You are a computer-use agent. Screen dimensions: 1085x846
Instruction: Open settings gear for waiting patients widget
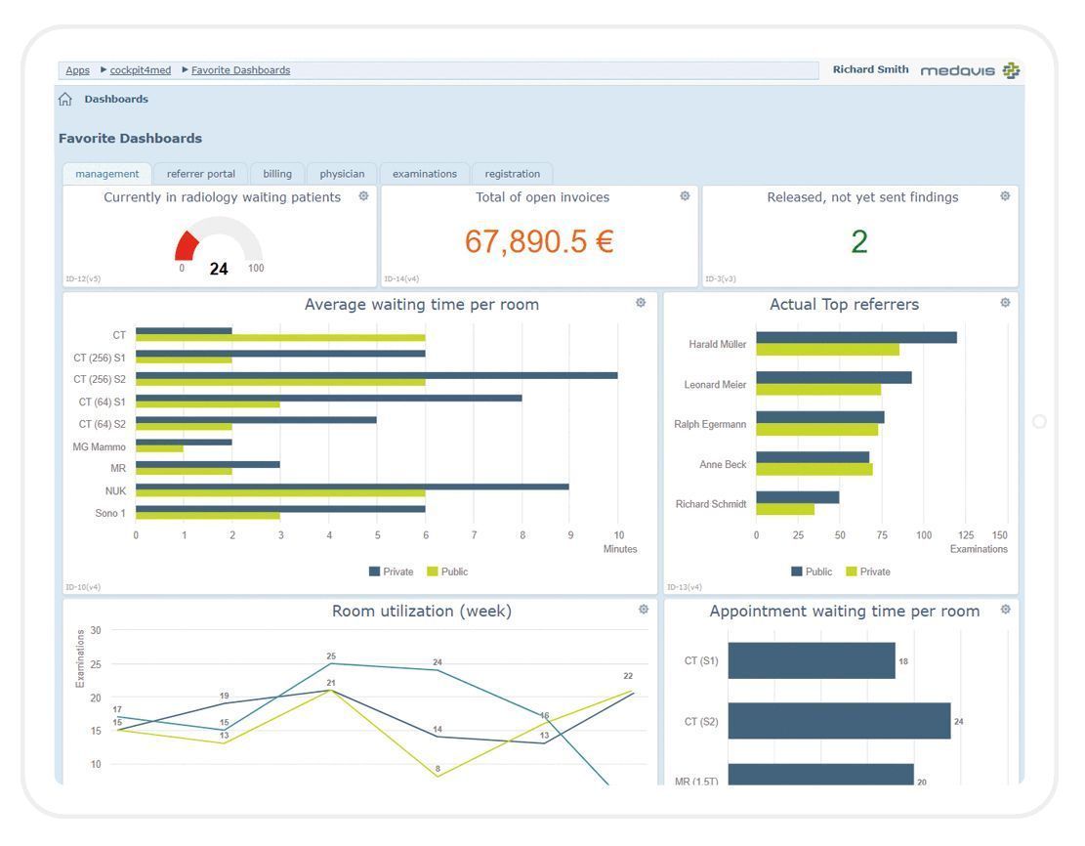[363, 196]
